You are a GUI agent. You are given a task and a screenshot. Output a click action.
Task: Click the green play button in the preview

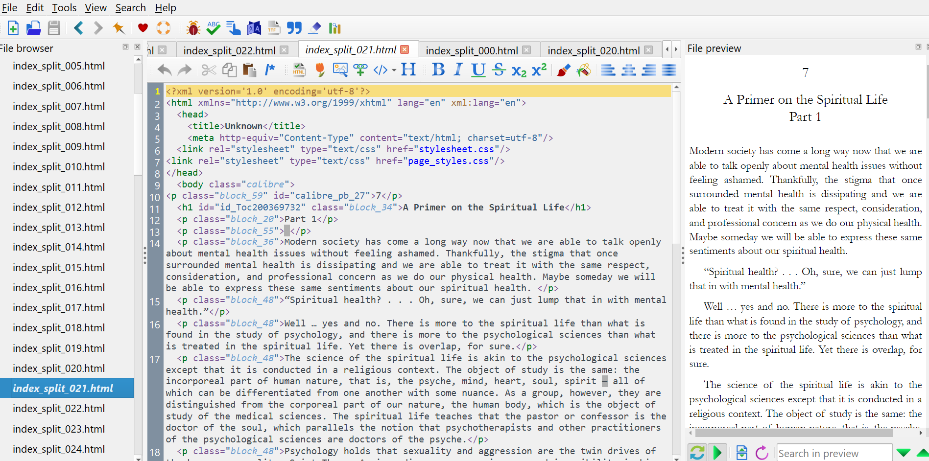717,453
